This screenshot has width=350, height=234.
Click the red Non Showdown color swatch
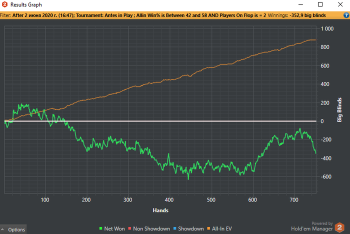129,228
